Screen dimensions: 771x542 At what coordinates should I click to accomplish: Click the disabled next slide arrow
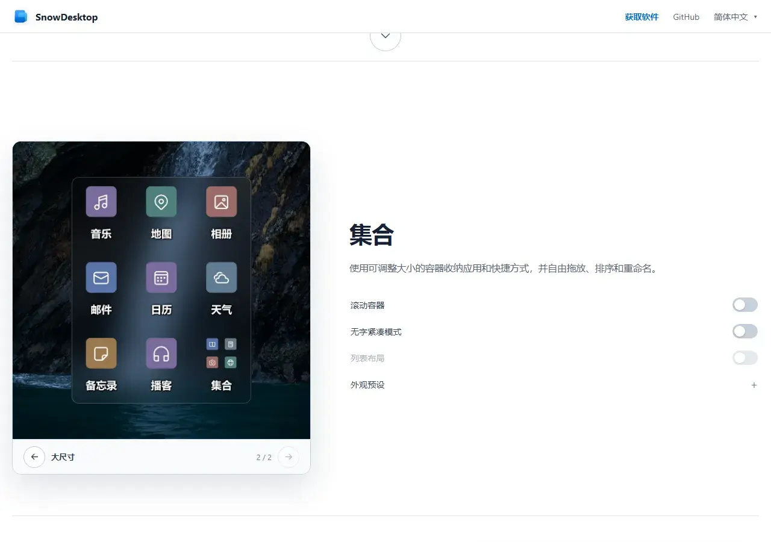click(x=289, y=457)
